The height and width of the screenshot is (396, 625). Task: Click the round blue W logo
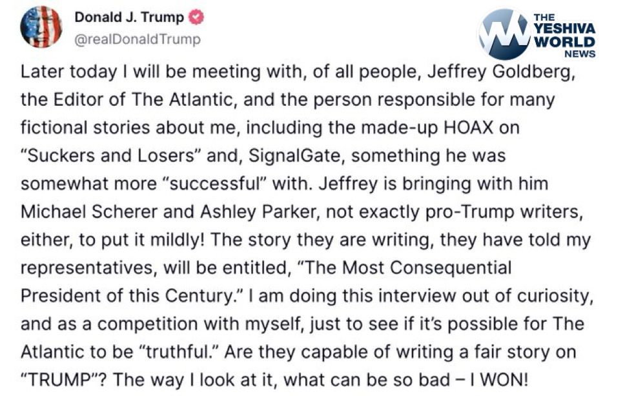click(504, 34)
